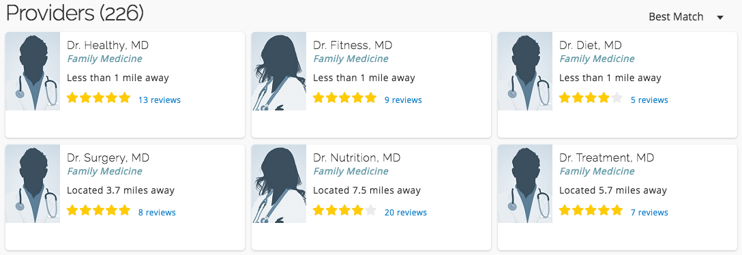Click Dr. Healthy's profile avatar image
742x255 pixels.
pyautogui.click(x=33, y=71)
